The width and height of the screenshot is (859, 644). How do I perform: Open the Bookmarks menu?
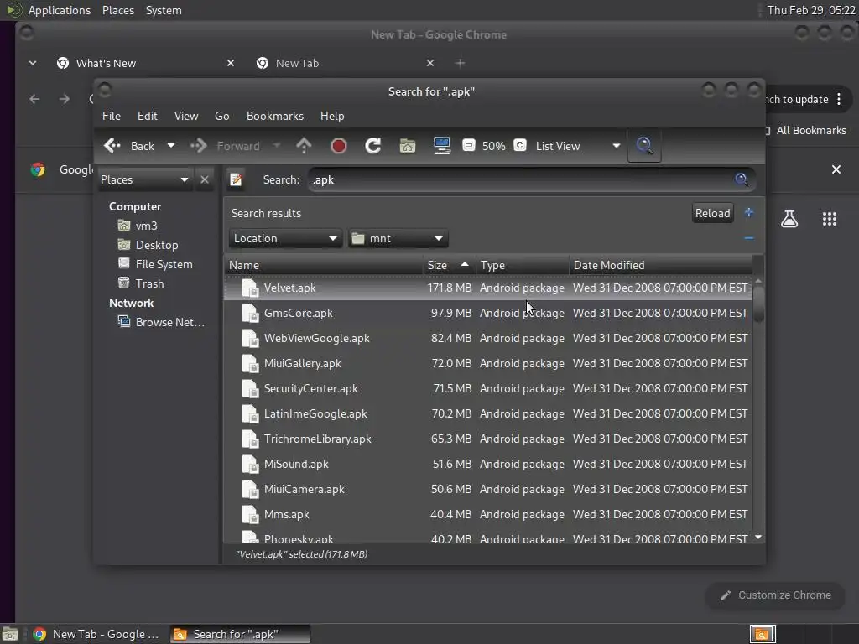pyautogui.click(x=275, y=116)
